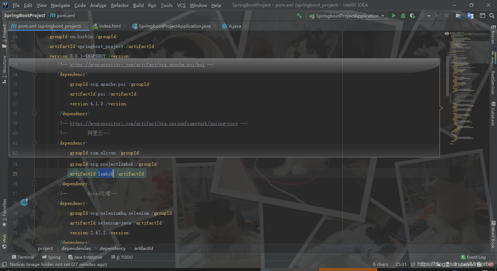Open the 6: TODO tool window
497x271 pixels.
pos(122,257)
